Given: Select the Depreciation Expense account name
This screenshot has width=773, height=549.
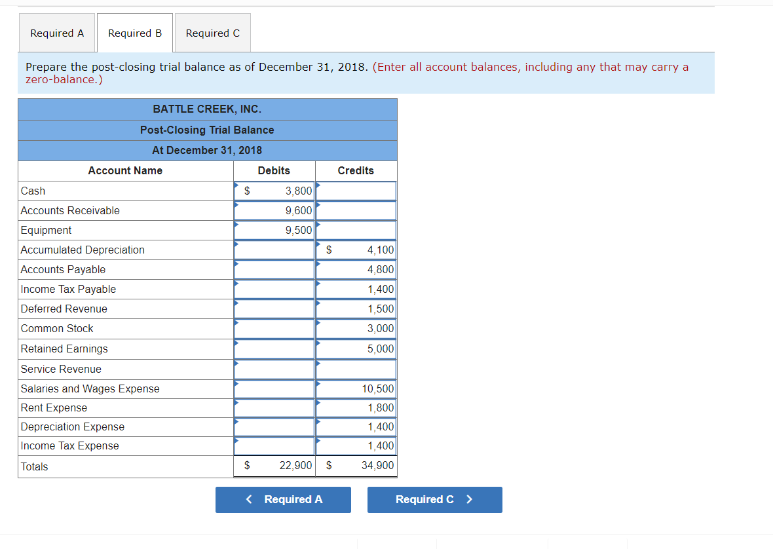Looking at the screenshot, I should [126, 426].
